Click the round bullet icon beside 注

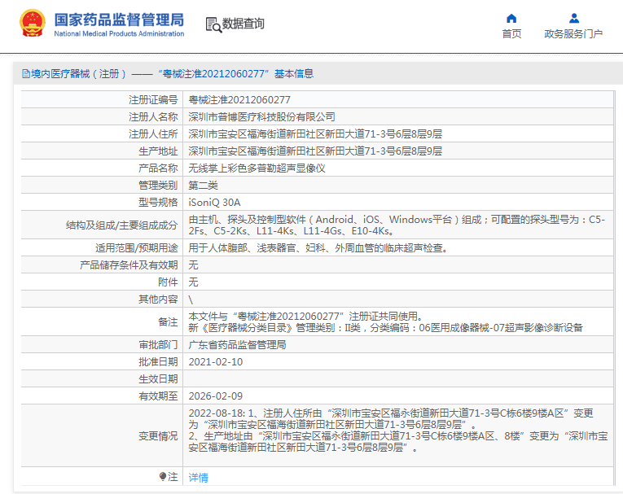click(163, 476)
